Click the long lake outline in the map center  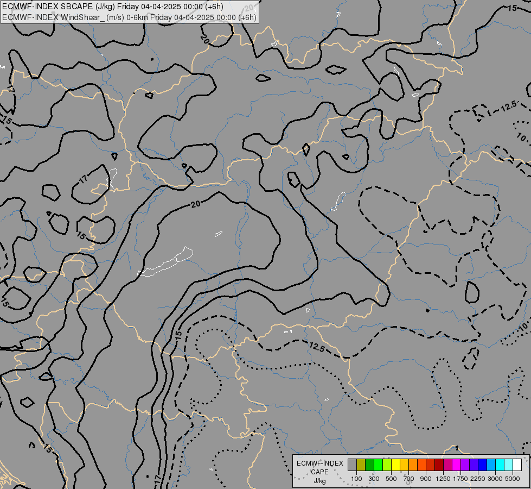pyautogui.click(x=165, y=262)
